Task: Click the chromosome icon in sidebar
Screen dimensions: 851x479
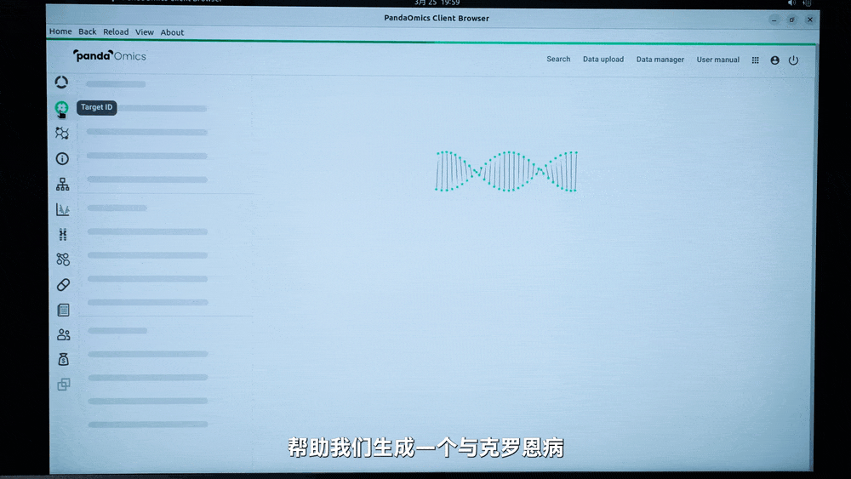Action: 62,235
